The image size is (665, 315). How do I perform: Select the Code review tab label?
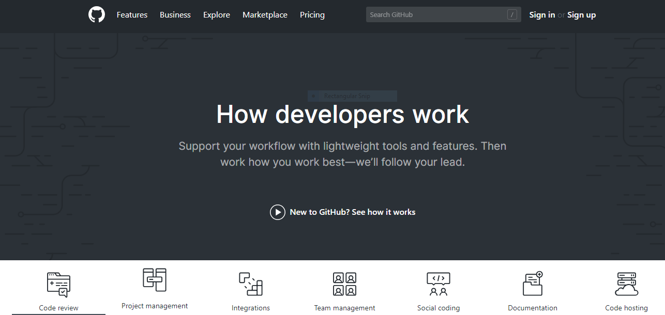59,308
